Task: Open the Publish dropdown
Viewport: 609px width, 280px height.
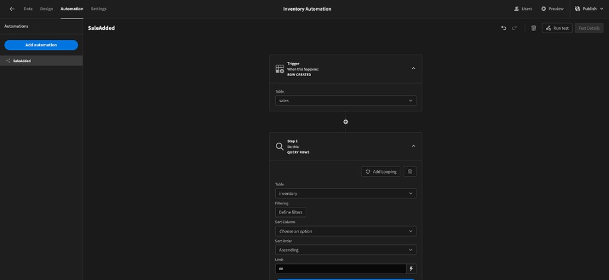Action: coord(589,9)
